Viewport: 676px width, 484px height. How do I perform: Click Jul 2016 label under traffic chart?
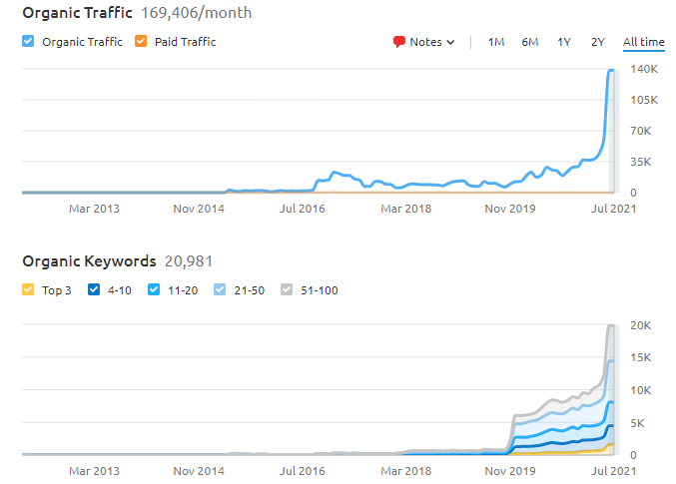(x=303, y=209)
